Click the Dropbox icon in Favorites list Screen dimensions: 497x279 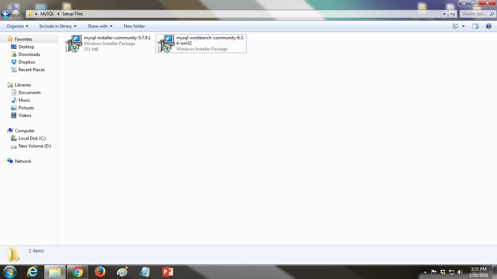point(14,62)
